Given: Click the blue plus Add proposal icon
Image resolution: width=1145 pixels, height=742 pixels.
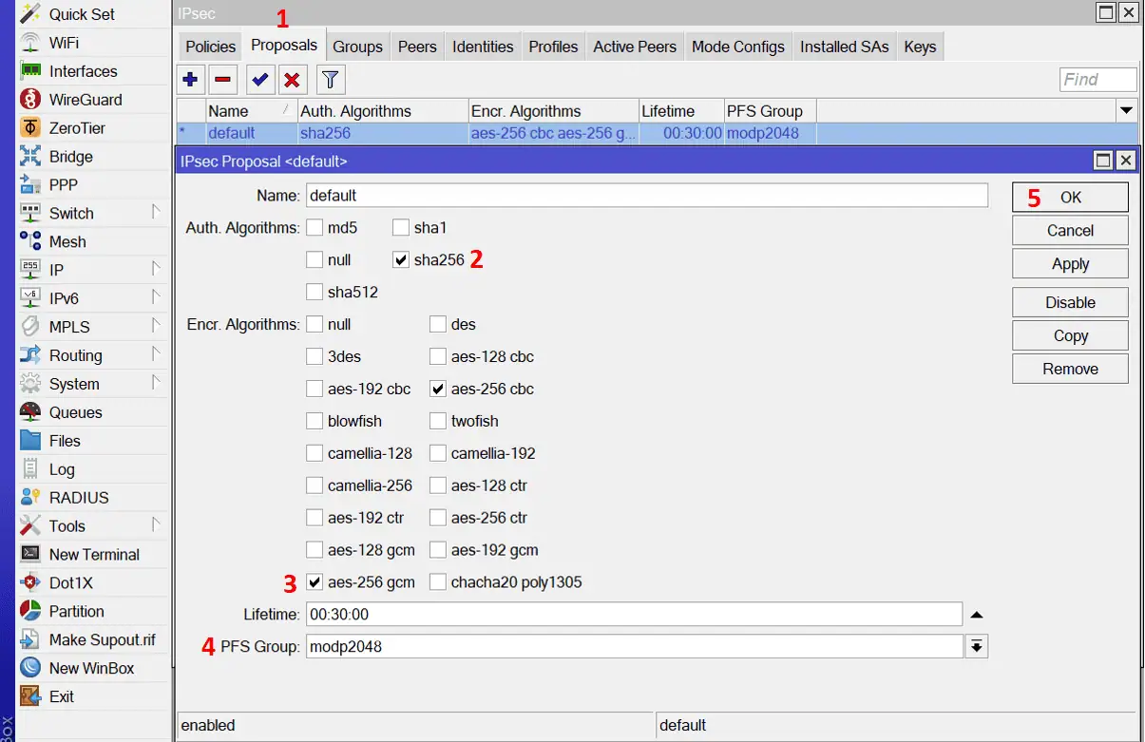Looking at the screenshot, I should point(190,80).
